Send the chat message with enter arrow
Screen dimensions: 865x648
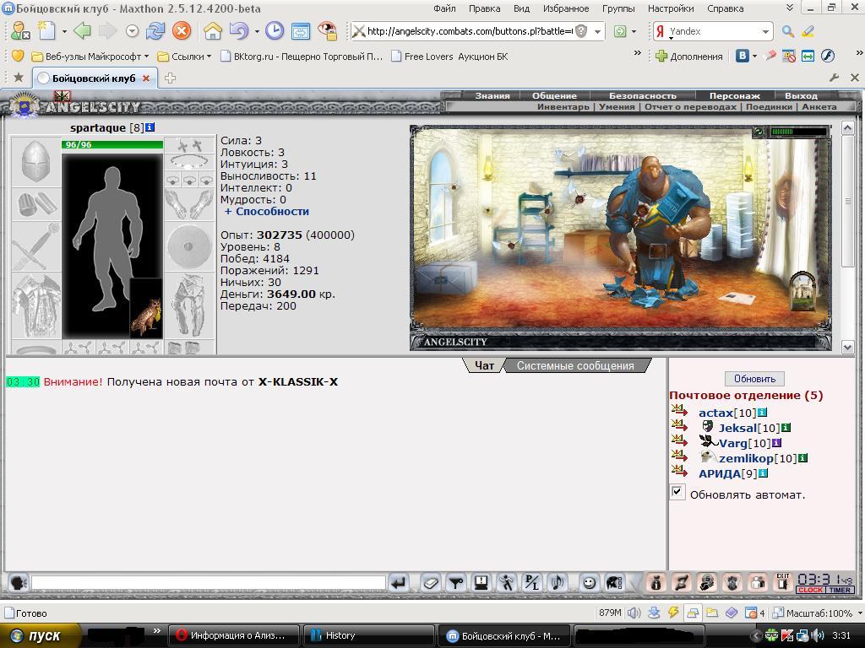pyautogui.click(x=399, y=582)
